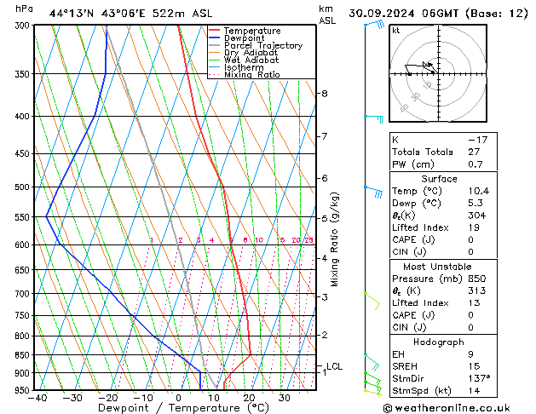The width and height of the screenshot is (536, 414).
Task: Click the 'LCL' marker label
Action: click(x=334, y=366)
